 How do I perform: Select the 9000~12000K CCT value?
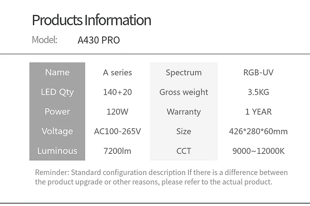[x=258, y=151]
